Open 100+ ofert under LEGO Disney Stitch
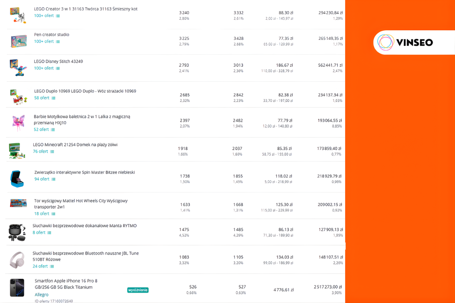This screenshot has width=455, height=303. coord(44,68)
